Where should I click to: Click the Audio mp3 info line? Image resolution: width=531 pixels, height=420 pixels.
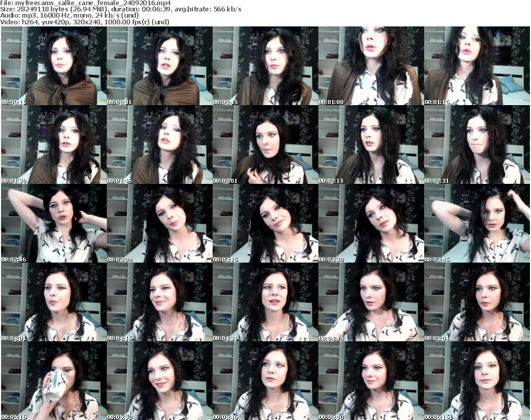(x=69, y=16)
